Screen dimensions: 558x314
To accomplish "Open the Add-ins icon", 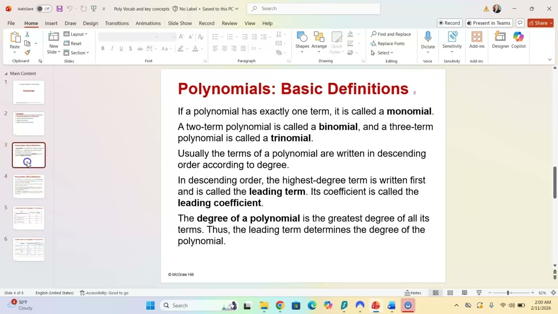I will click(476, 37).
